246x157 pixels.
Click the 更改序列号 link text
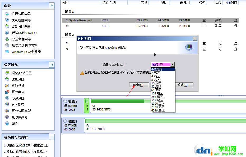[20, 117]
